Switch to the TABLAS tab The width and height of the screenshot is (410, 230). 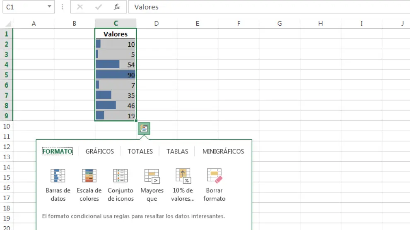point(177,151)
